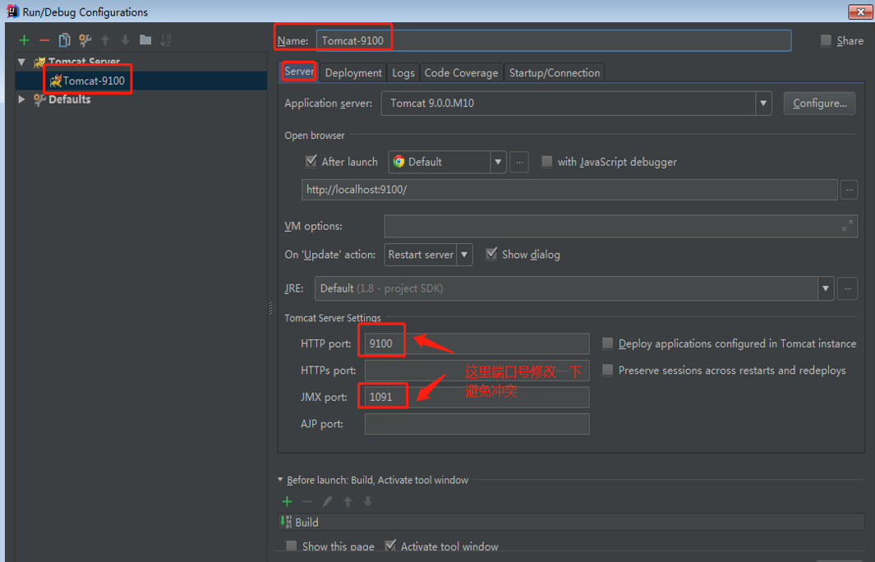Click the JRE browse ellipsis button
The height and width of the screenshot is (562, 875).
(x=847, y=288)
